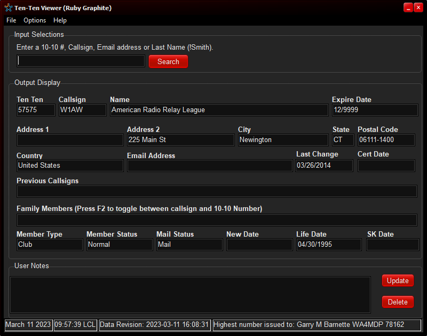The width and height of the screenshot is (427, 336).
Task: Open the Options menu
Action: click(x=35, y=20)
